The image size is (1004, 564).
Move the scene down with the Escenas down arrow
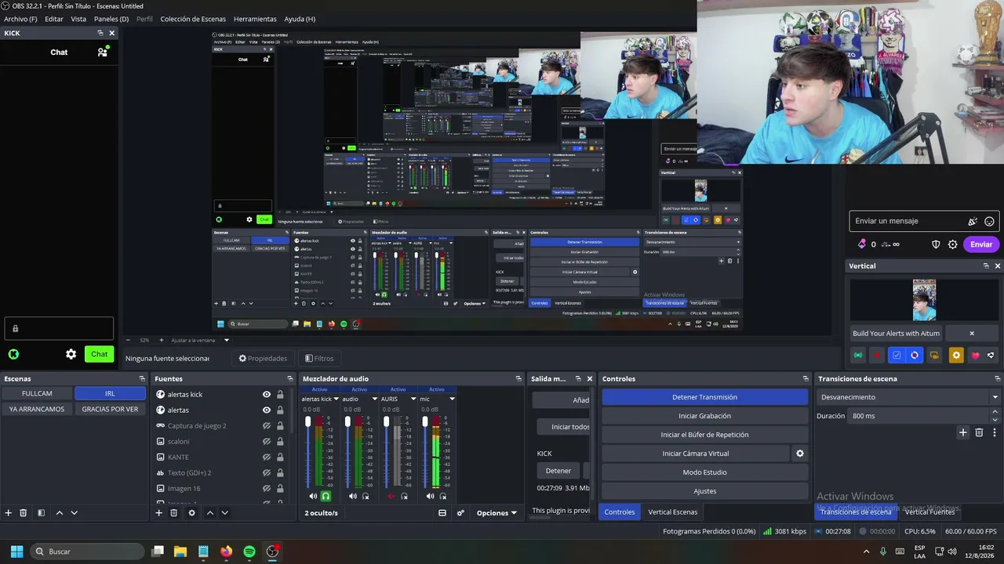[x=75, y=513]
